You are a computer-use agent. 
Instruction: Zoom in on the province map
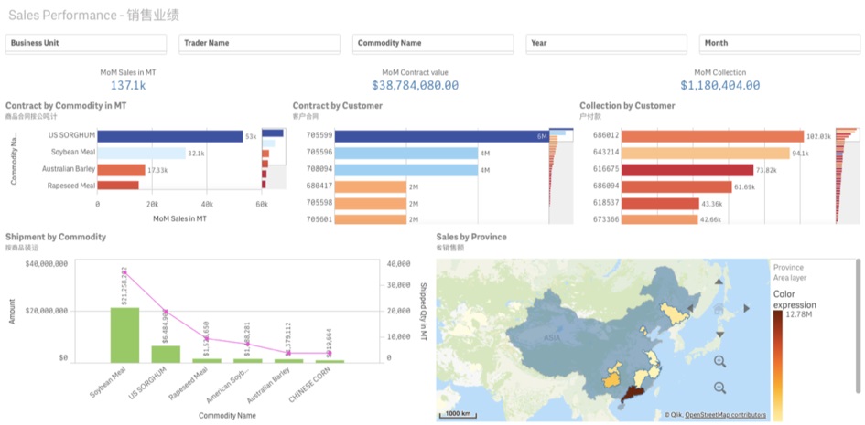[719, 361]
